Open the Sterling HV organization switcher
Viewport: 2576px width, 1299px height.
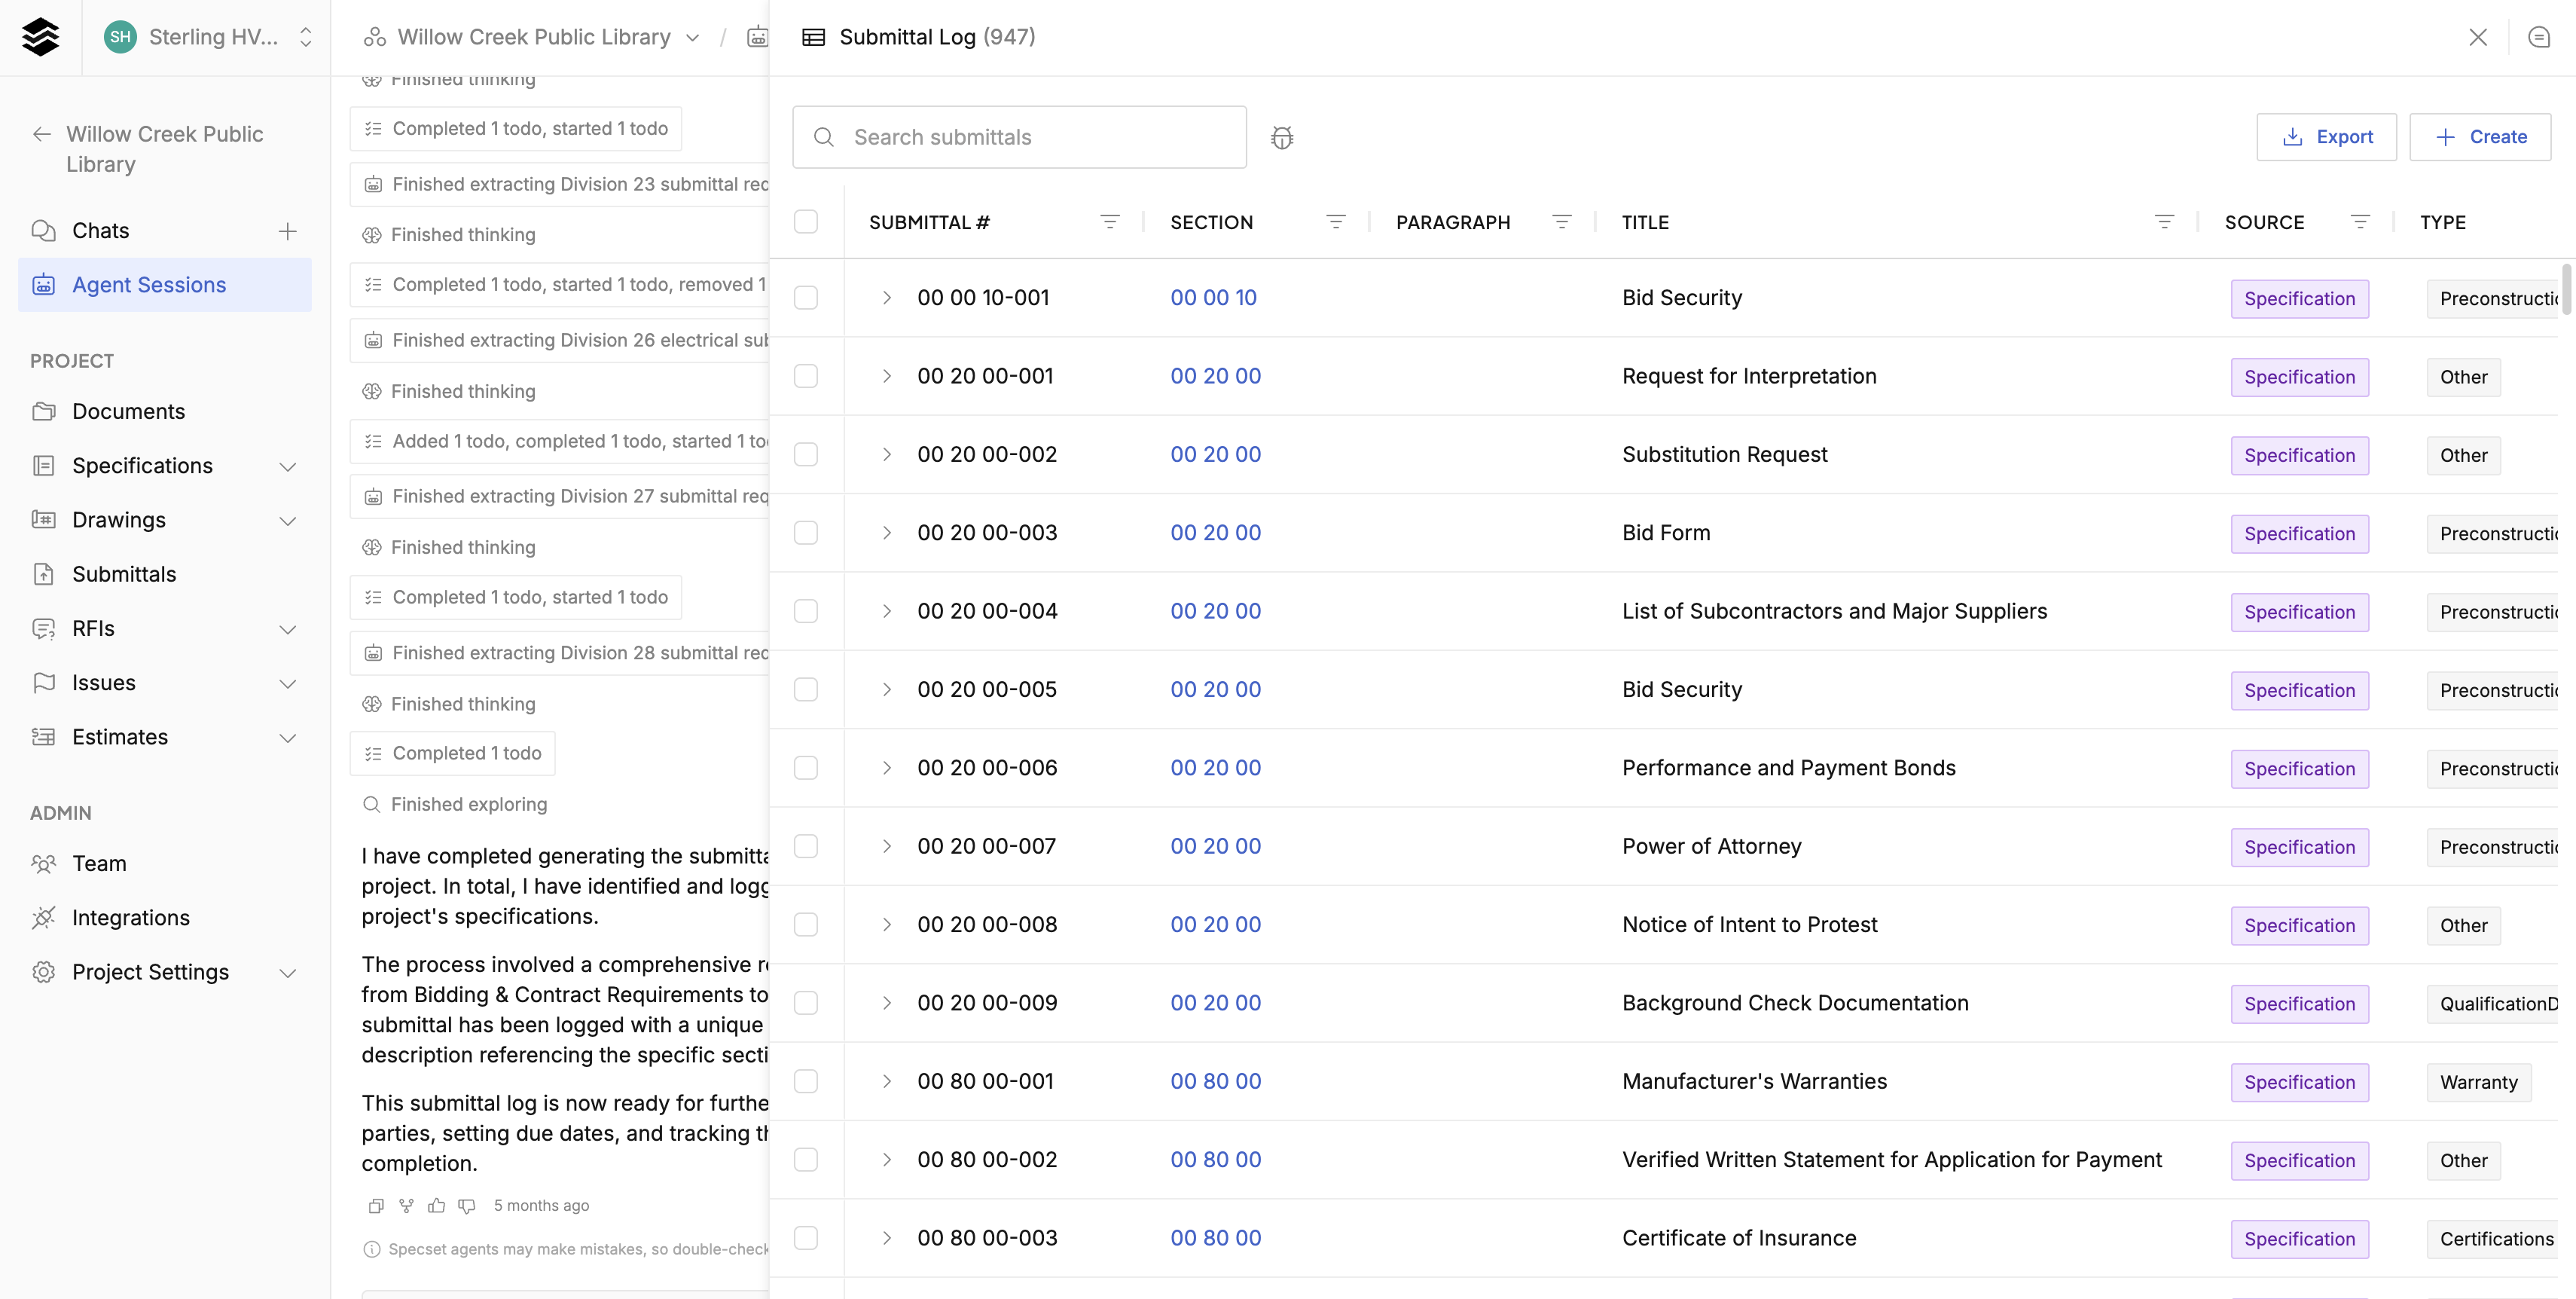(x=208, y=37)
